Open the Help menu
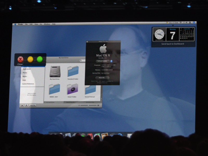This screenshot has width=208, height=156. coord(54,24)
